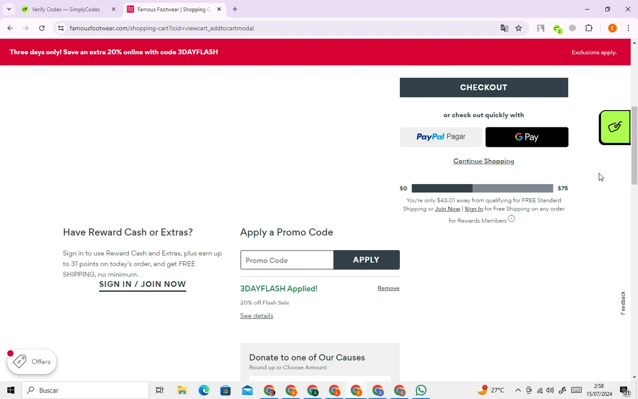Close the Verify Codes SimplyCodes tab
The image size is (638, 399).
click(114, 9)
